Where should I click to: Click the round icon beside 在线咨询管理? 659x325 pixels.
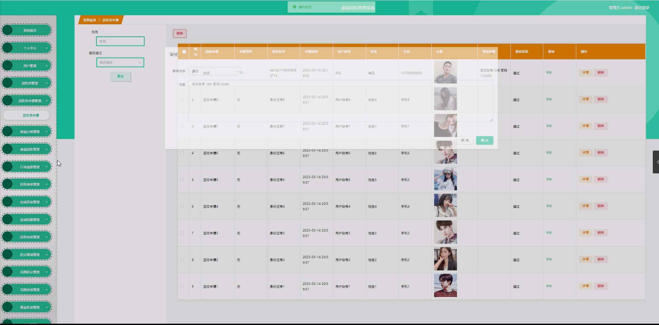click(x=8, y=202)
